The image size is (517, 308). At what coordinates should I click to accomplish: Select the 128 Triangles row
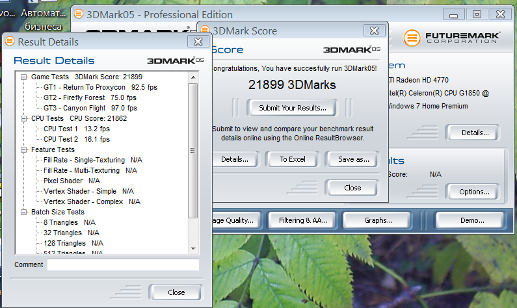click(73, 243)
